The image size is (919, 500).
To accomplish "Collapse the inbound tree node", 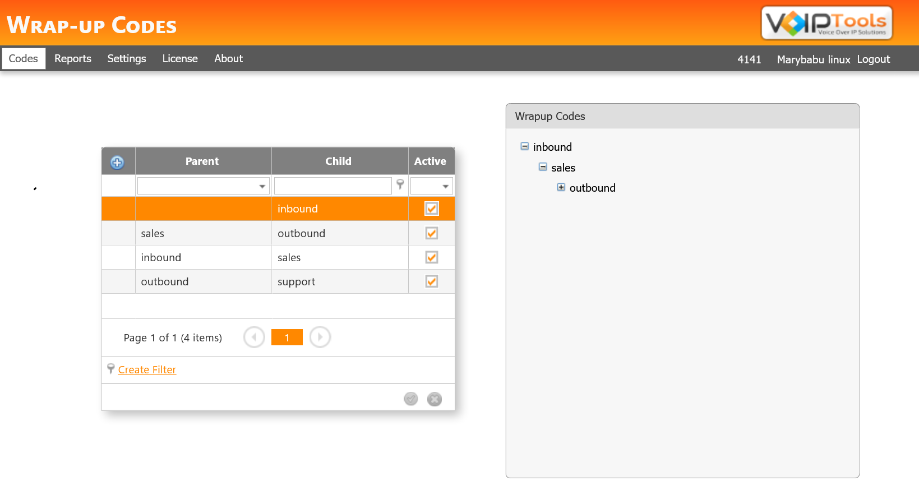I will pos(524,146).
